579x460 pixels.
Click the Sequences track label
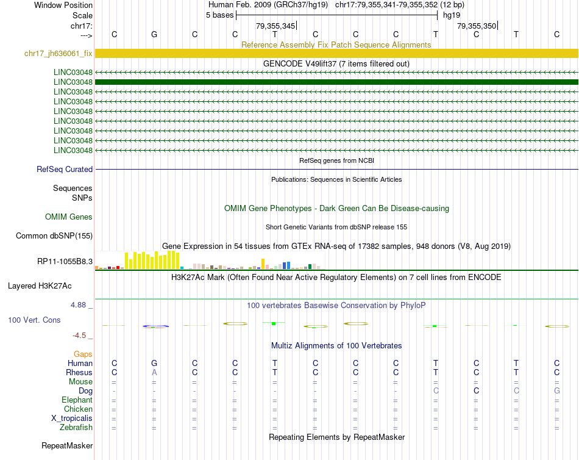point(73,189)
